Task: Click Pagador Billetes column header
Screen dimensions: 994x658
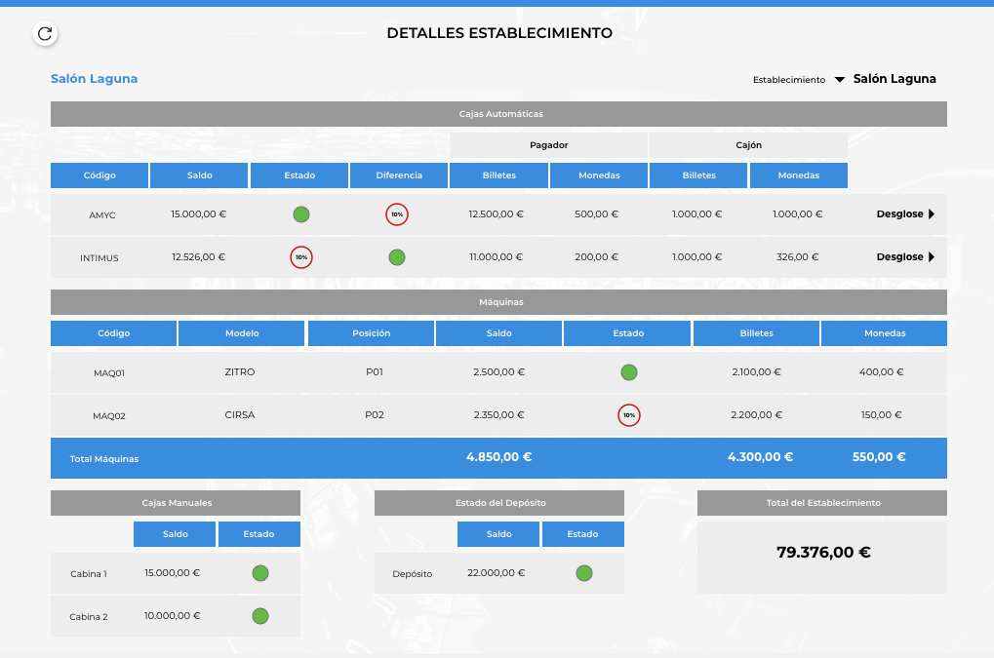Action: [x=498, y=175]
